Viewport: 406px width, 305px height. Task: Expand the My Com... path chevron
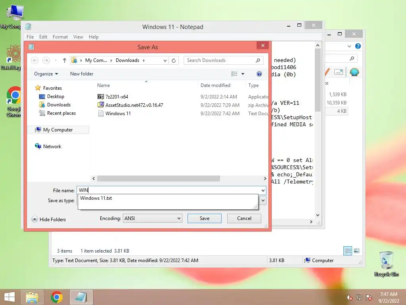point(111,60)
